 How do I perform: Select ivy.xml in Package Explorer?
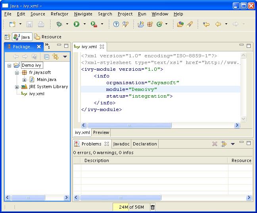pyautogui.click(x=37, y=94)
